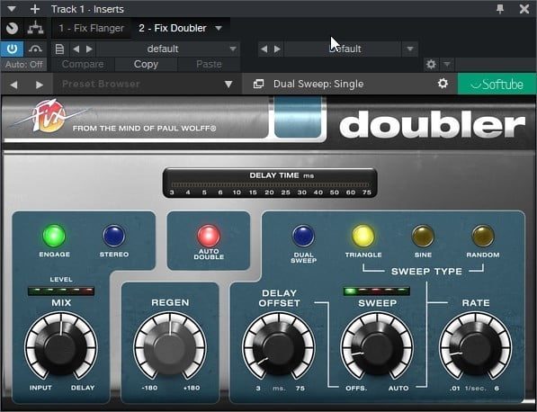Toggle the blue STEREO button

click(114, 236)
